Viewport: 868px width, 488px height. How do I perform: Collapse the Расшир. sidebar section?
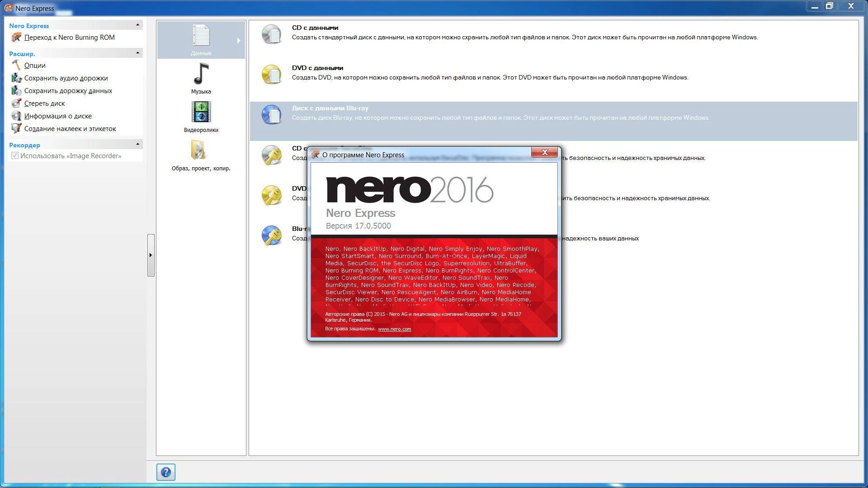click(x=138, y=53)
